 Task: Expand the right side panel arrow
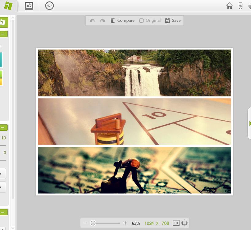pyautogui.click(x=249, y=123)
